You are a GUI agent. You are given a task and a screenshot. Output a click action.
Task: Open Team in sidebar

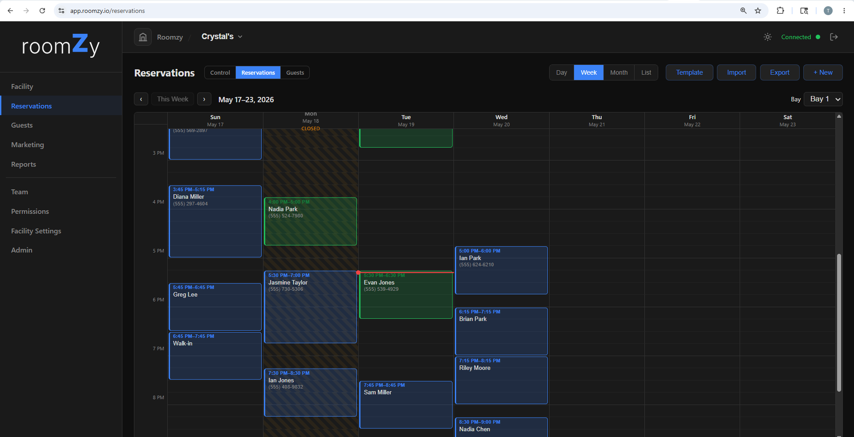click(x=61, y=192)
